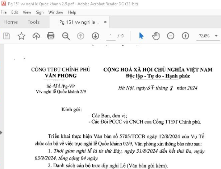Open the find text magnifier icon
Screen dimensions: 221x169
[x=66, y=36]
